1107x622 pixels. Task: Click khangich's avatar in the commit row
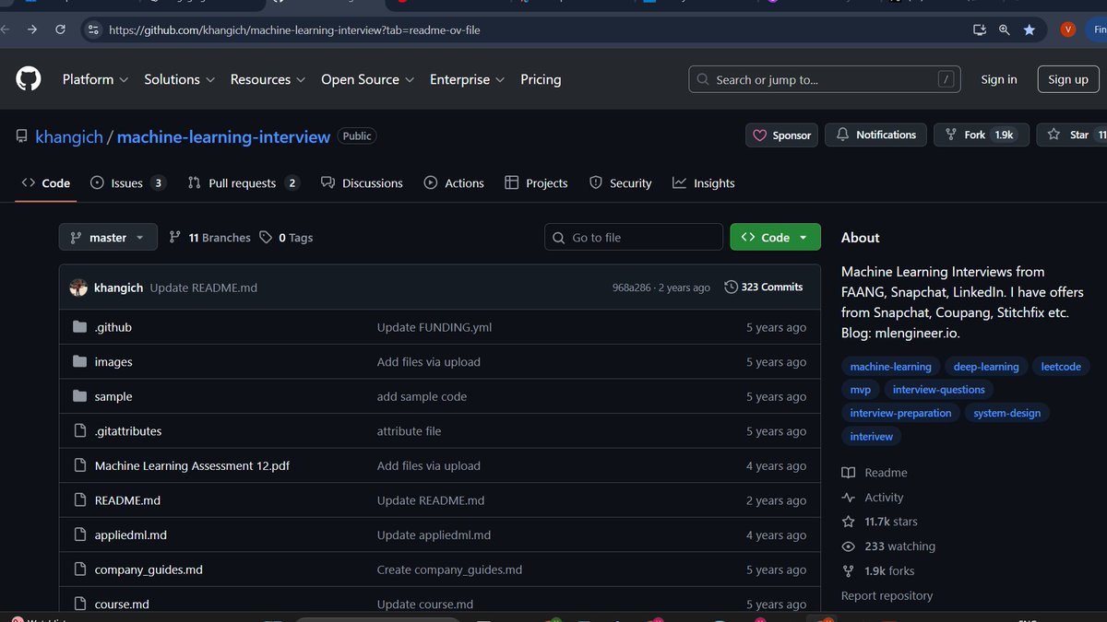(78, 288)
